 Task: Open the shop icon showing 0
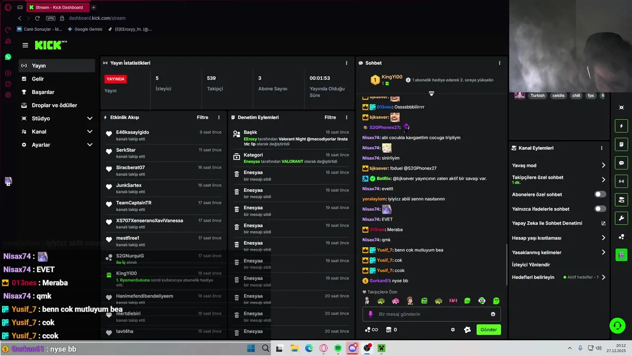391,330
